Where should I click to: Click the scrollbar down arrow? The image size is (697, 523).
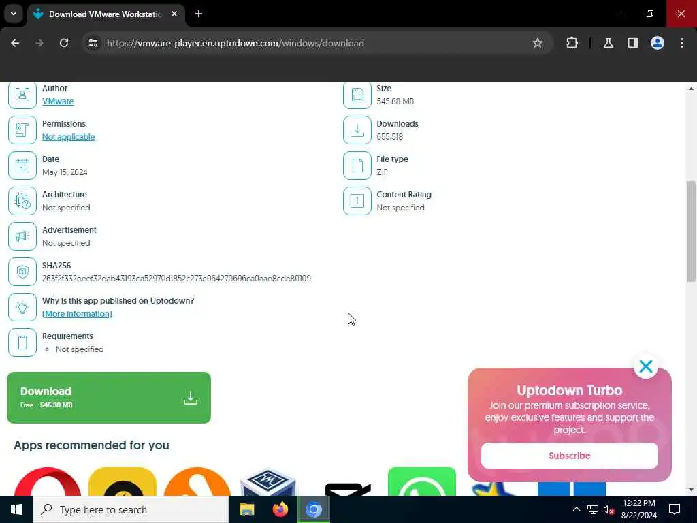point(691,490)
